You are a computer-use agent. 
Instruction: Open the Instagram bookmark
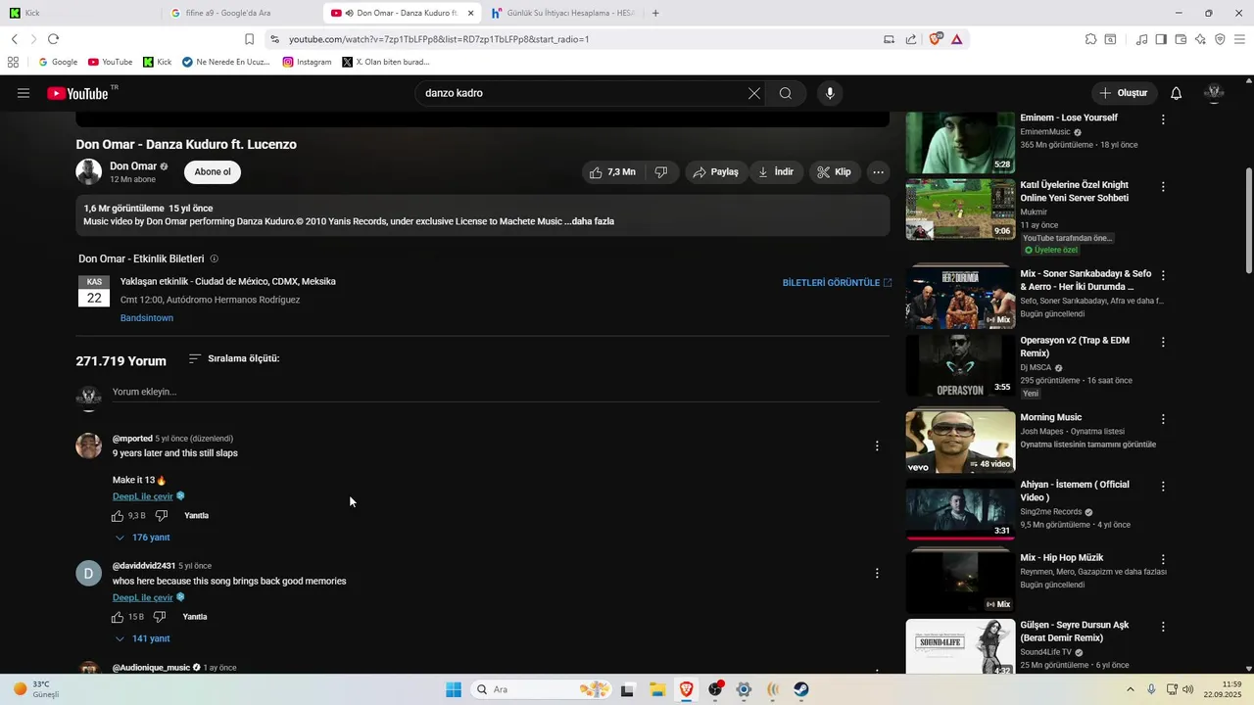pyautogui.click(x=307, y=62)
